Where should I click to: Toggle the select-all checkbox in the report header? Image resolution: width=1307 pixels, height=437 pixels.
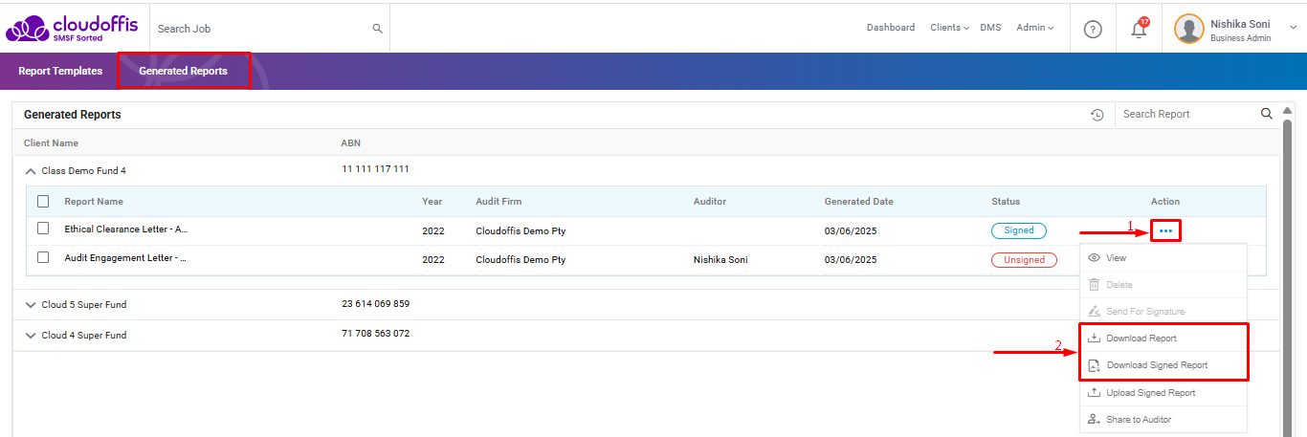(x=43, y=202)
